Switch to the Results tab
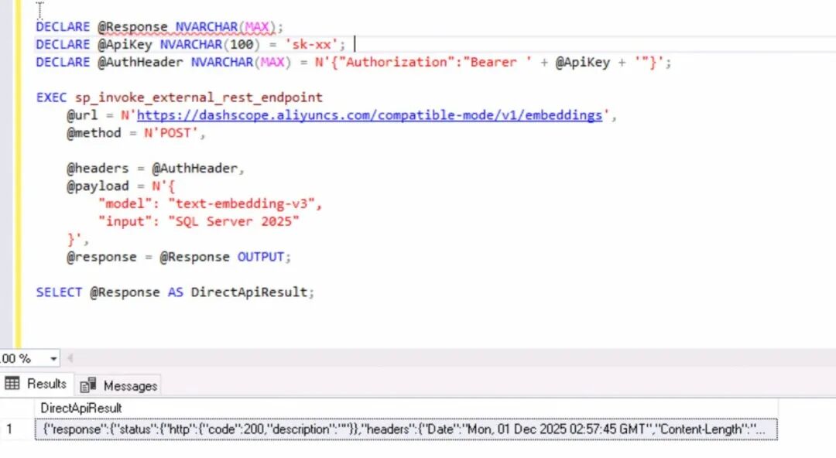 36,384
